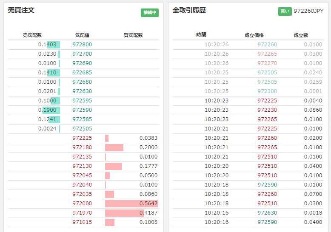This screenshot has width=331, height=232.
Task: Select ask price 972630 in order book
Action: 82,91
